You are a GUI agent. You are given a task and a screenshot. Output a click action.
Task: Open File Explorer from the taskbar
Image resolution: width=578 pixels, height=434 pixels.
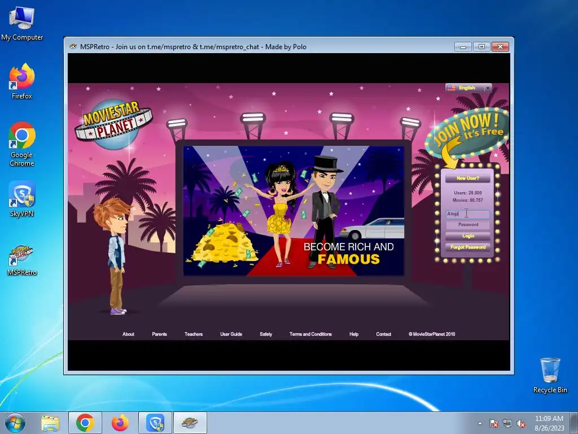[x=50, y=423]
